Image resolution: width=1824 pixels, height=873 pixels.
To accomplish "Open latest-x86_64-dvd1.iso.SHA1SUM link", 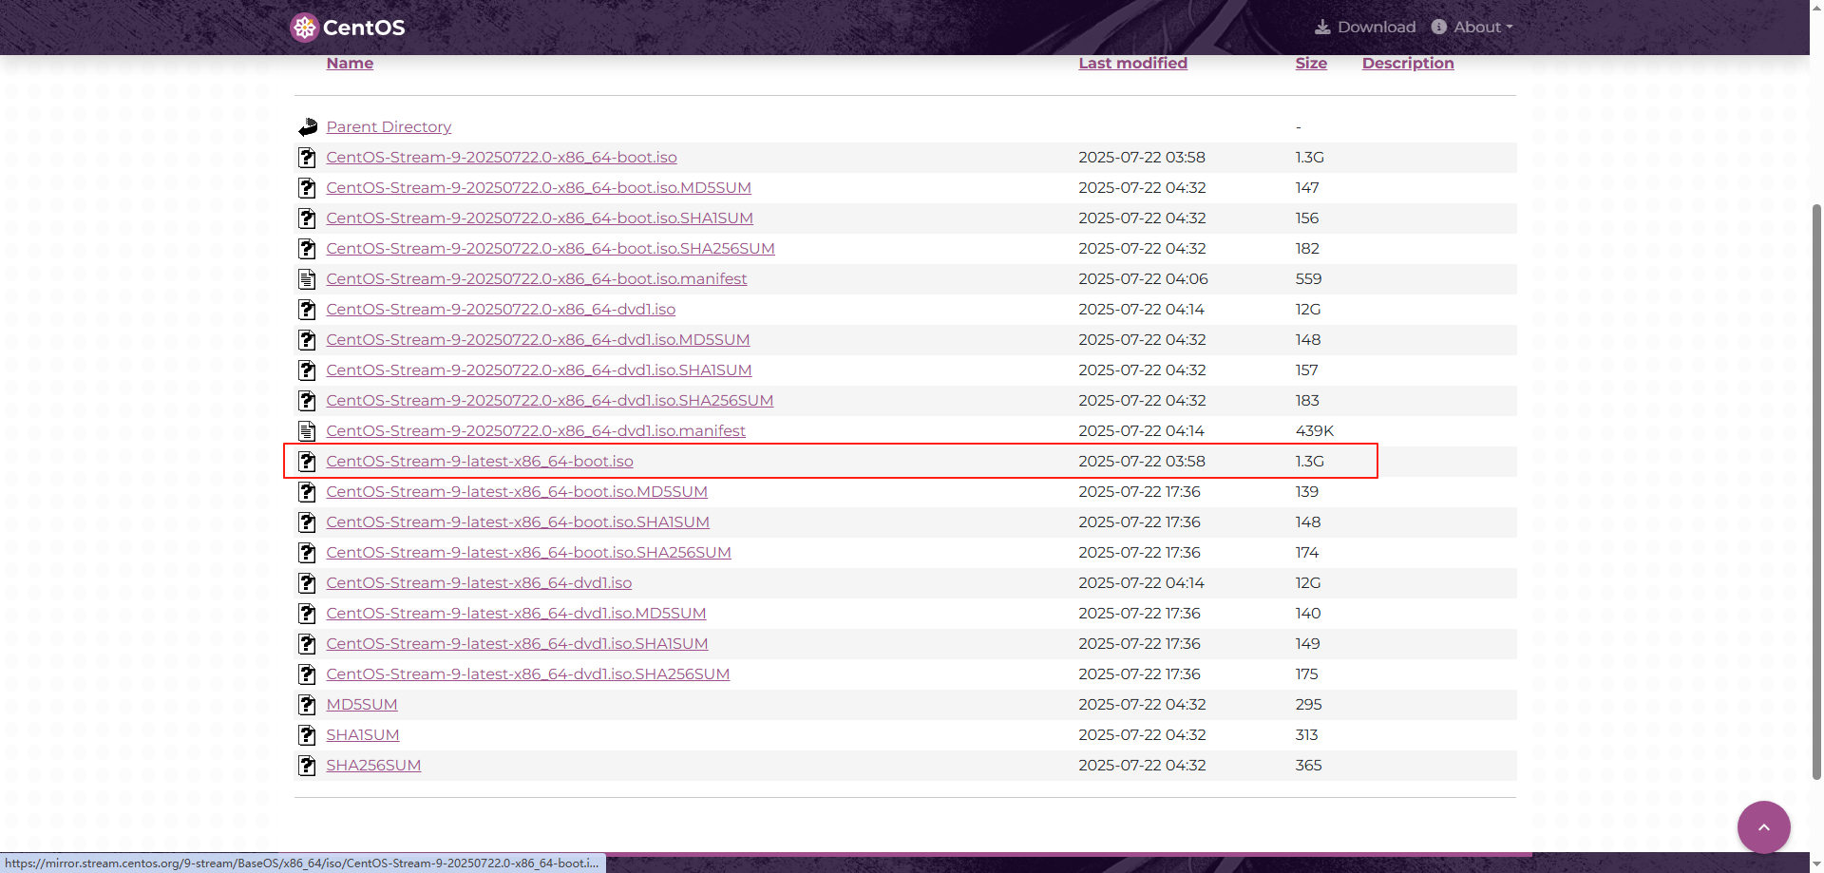I will click(x=517, y=643).
